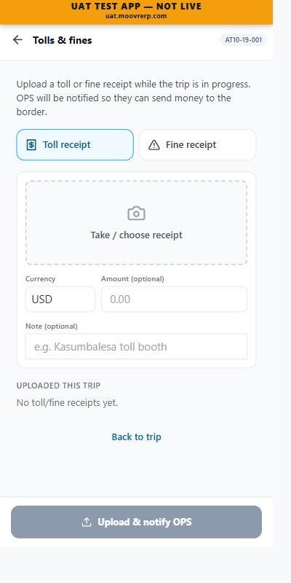Click the UPLOADED THIS TRIP heading
Screen dimensions: 291x583
(58, 386)
